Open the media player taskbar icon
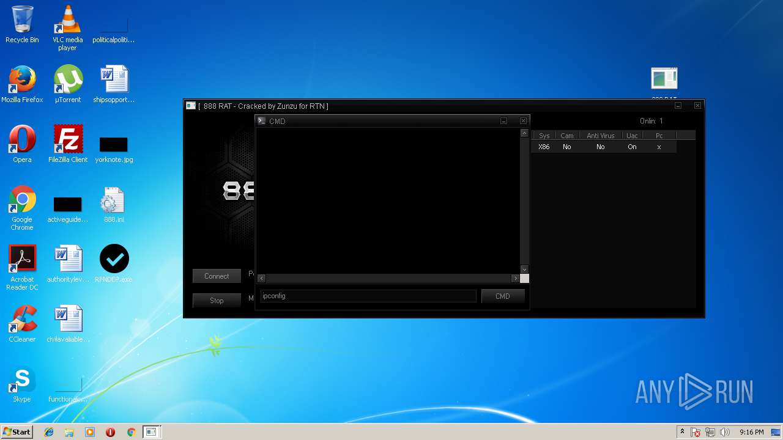 click(90, 432)
